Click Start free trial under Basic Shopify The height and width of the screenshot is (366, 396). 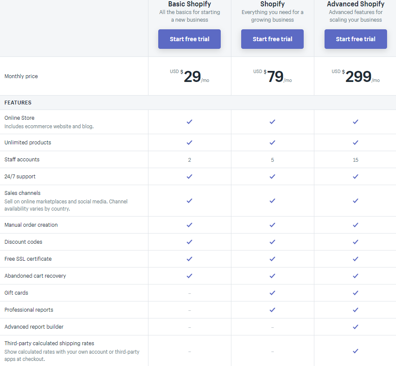click(x=189, y=39)
